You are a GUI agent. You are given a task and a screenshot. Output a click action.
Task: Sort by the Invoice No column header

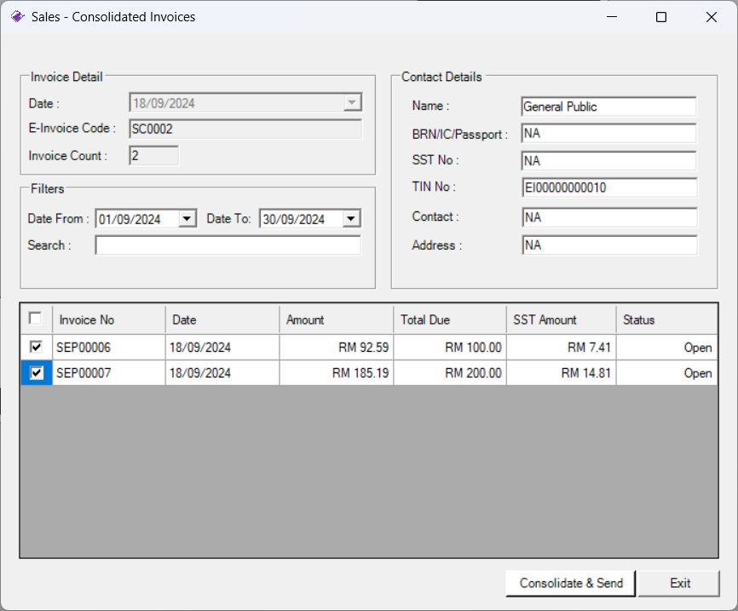tap(108, 320)
